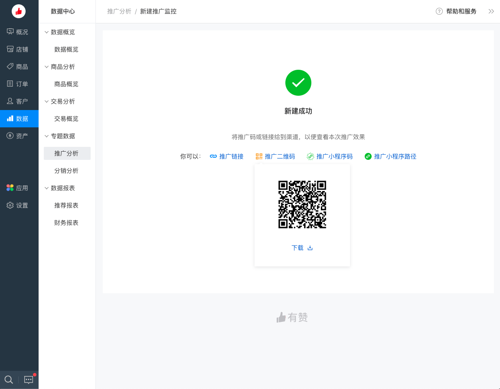
Task: Open the 商品概览 menu item
Action: click(67, 84)
